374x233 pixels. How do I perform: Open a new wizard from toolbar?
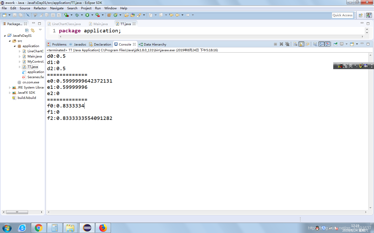point(4,15)
